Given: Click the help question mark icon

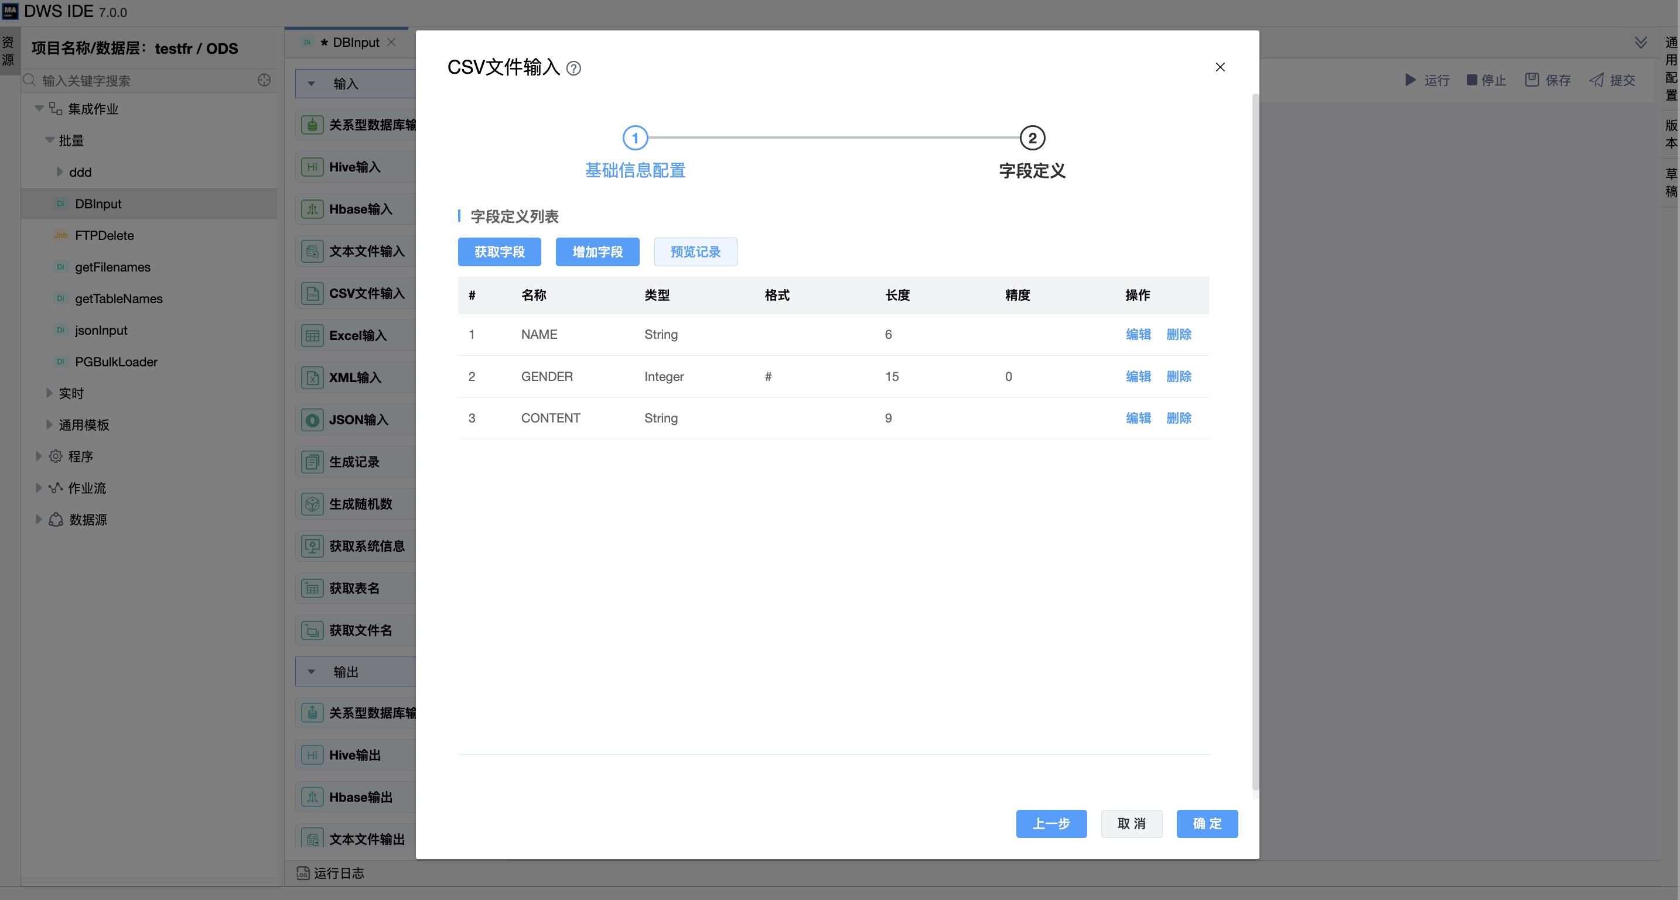Looking at the screenshot, I should click(x=573, y=68).
